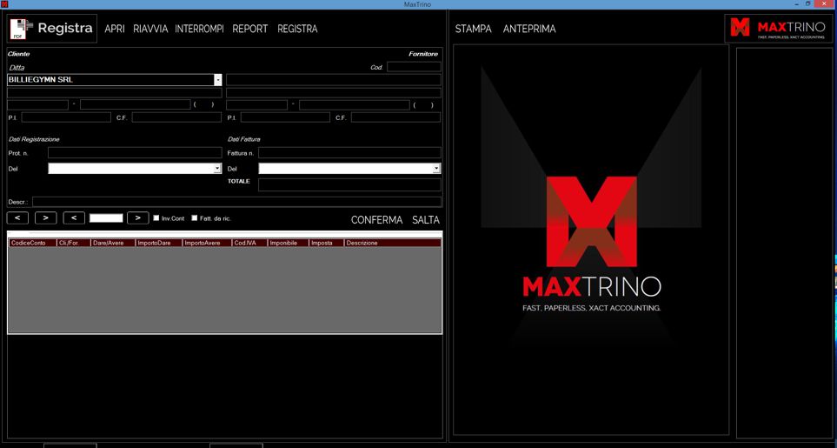
Task: Click the Cliente address line below Ditta
Action: point(115,93)
